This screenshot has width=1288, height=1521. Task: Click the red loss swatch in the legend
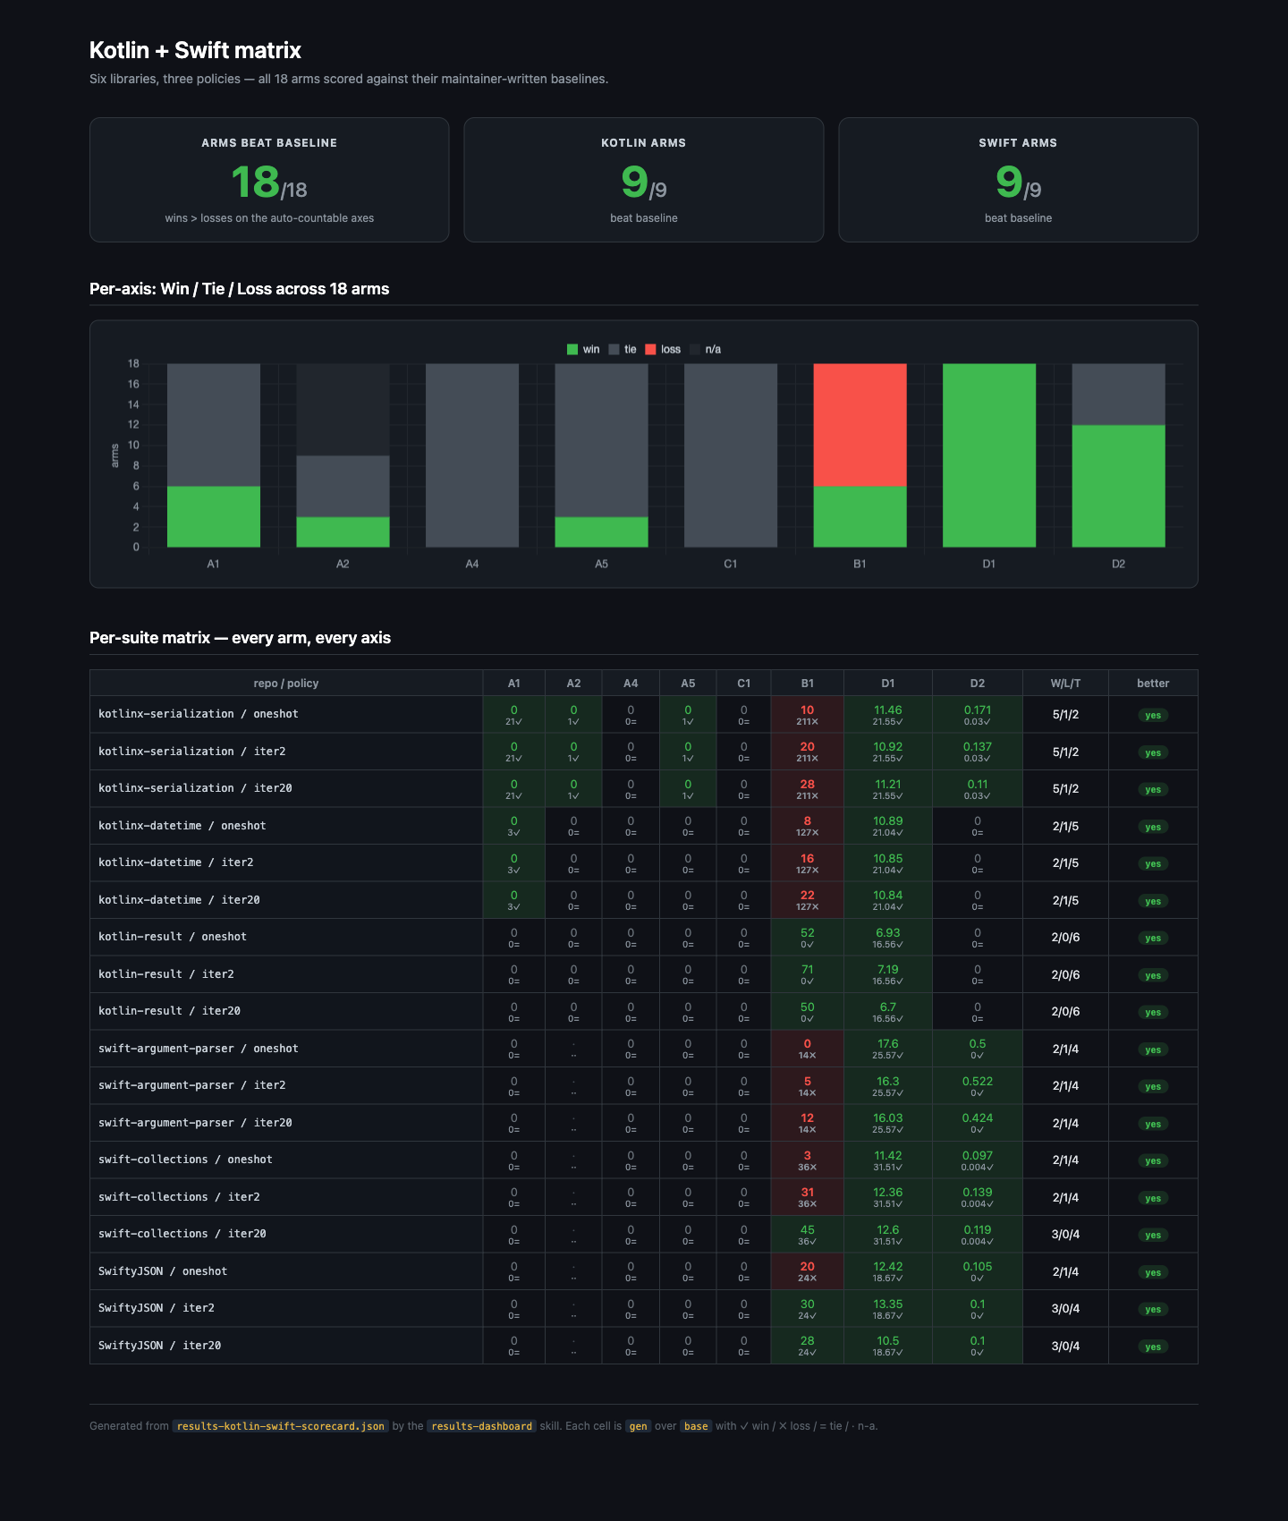[x=650, y=350]
